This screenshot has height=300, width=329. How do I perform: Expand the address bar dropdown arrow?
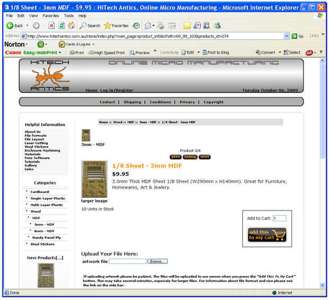click(287, 36)
